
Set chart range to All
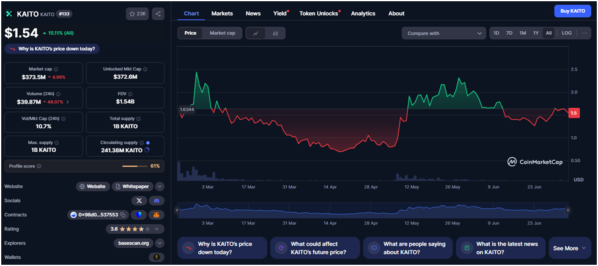pyautogui.click(x=548, y=33)
